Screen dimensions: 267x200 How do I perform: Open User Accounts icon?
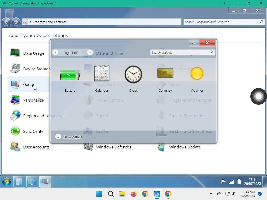click(x=15, y=147)
